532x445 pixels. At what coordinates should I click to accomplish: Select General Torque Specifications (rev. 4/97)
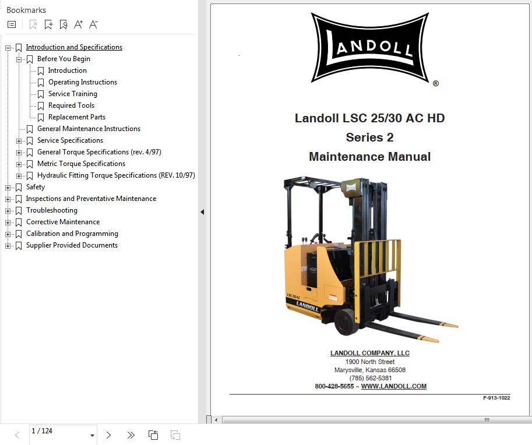coord(99,152)
